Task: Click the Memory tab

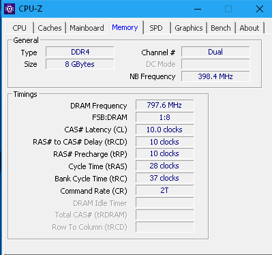Action: coord(125,27)
